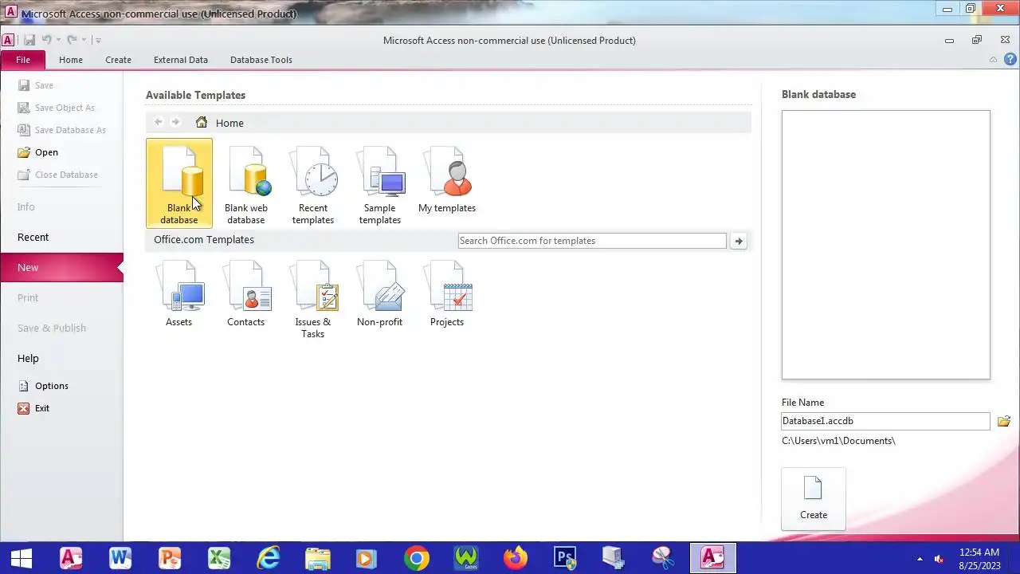Click the Redo icon in Quick Access Toolbar
The image size is (1020, 574).
(72, 40)
